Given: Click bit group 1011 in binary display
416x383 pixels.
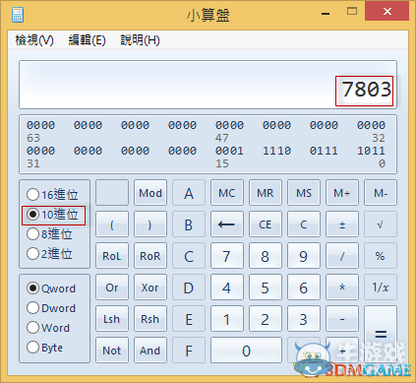Looking at the screenshot, I should tap(371, 151).
